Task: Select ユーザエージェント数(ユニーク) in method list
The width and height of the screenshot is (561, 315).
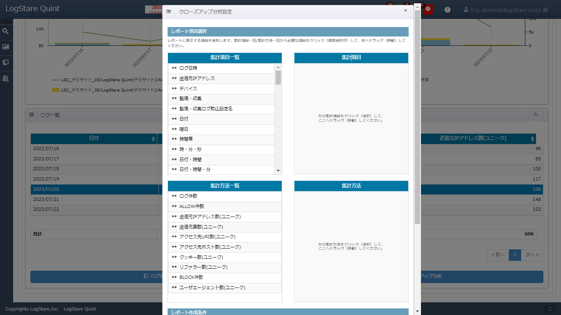Action: (225, 288)
